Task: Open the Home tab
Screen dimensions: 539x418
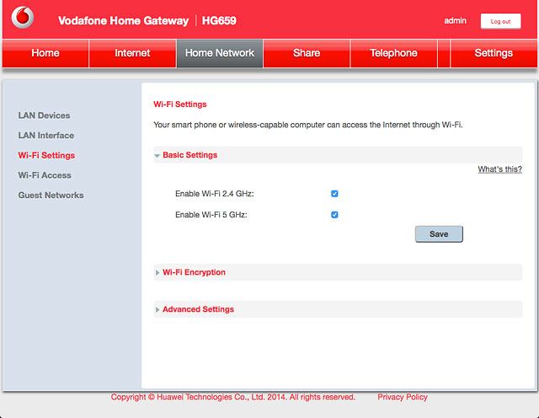Action: click(45, 53)
